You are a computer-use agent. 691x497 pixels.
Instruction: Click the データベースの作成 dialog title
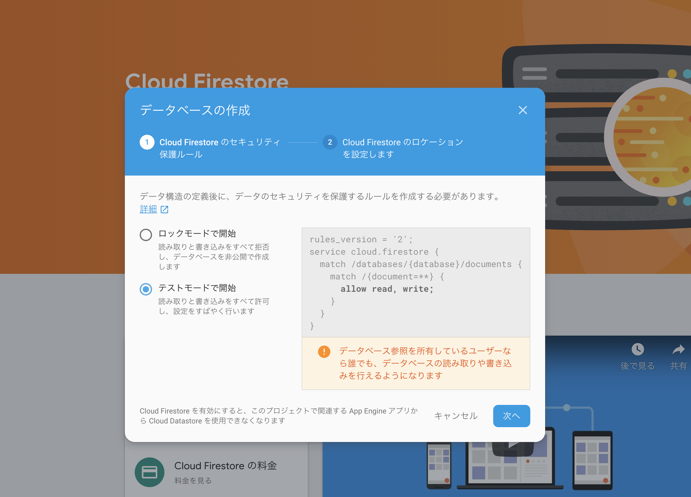coord(195,110)
